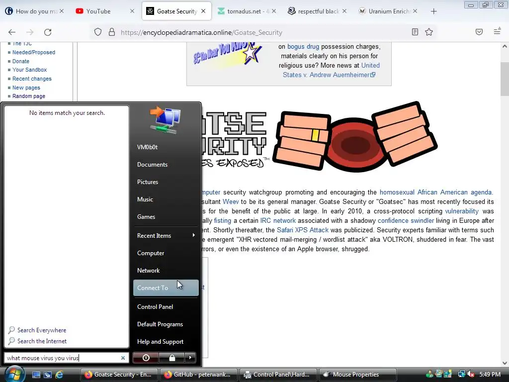Open Control Panel from Start menu
Screen dimensions: 509x382
tap(155, 306)
